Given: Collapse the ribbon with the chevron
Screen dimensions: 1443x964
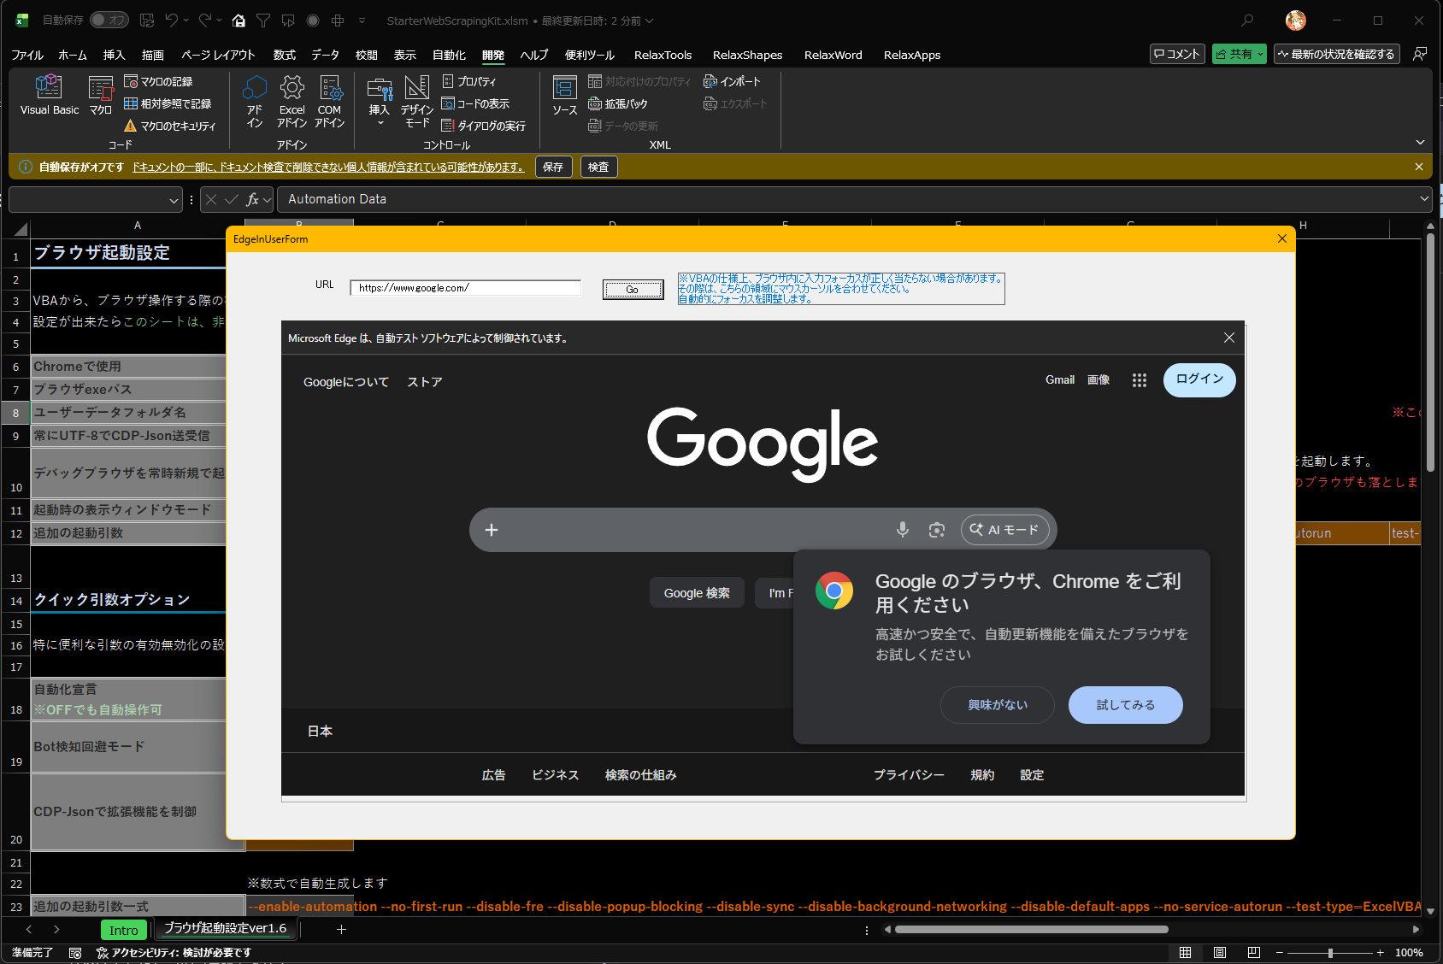Looking at the screenshot, I should click(1420, 142).
